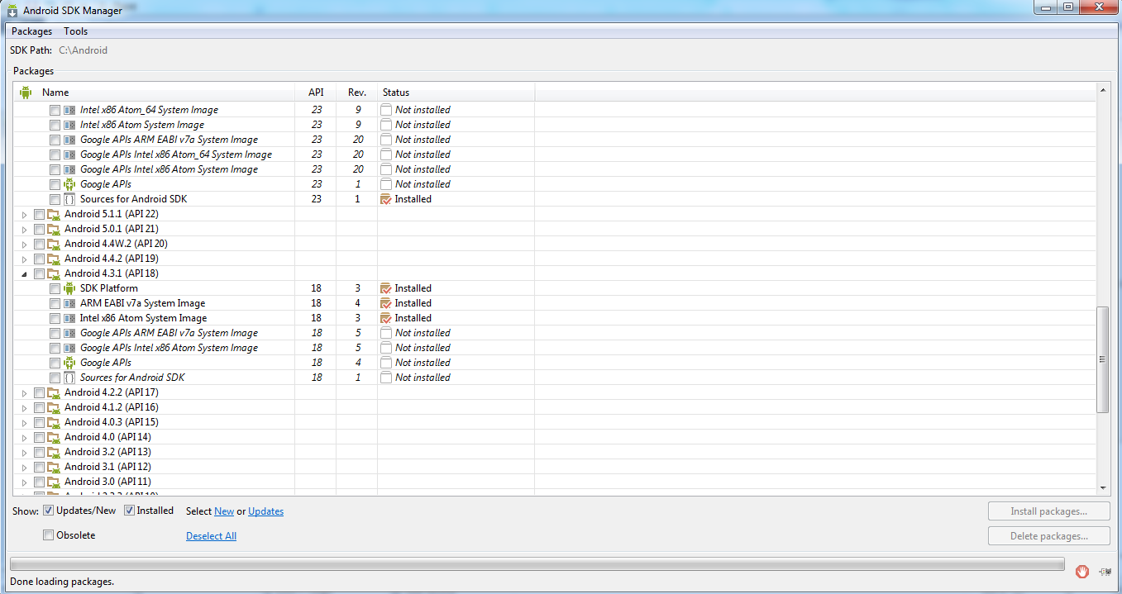Click Android 4.3.1 folder icon
1122x594 pixels.
(x=54, y=273)
